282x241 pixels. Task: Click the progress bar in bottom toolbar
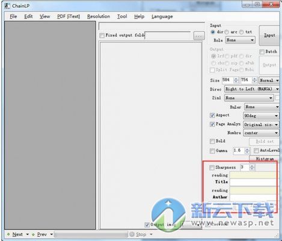pos(91,234)
